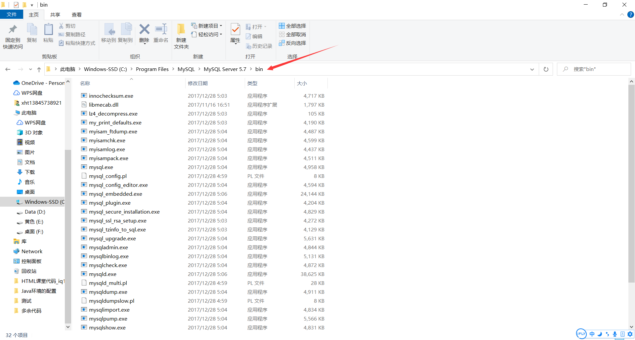Click Select all (全部选择)

tap(292, 26)
